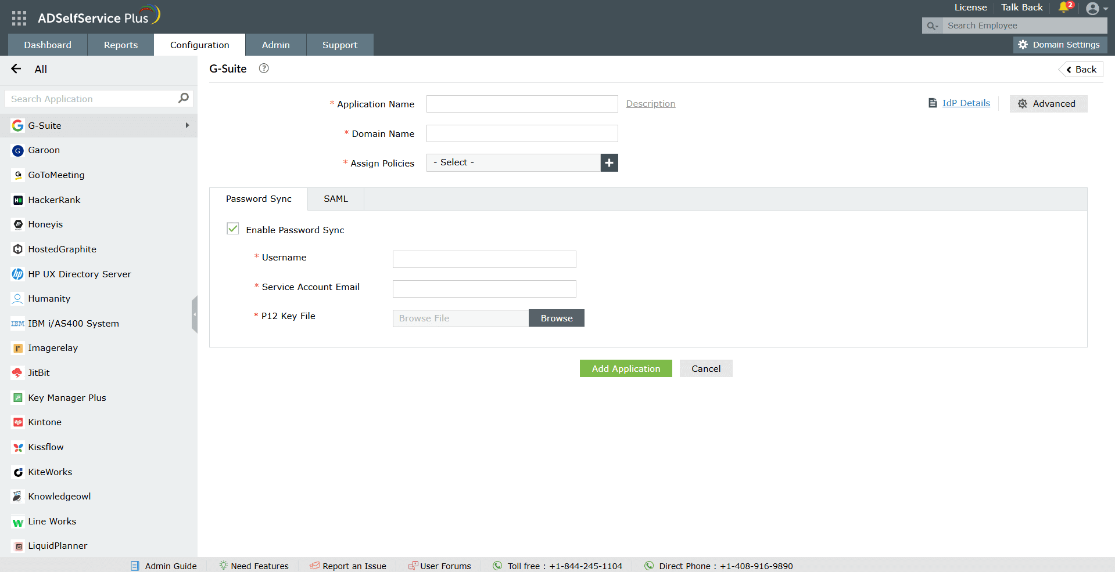The image size is (1115, 572).
Task: Select the Garoon application icon
Action: pyautogui.click(x=17, y=150)
